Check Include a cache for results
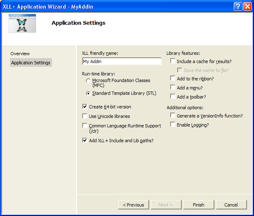The image size is (254, 216). (x=173, y=61)
